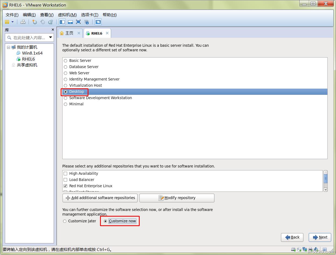
Task: Click the Modify repository button
Action: pyautogui.click(x=177, y=198)
